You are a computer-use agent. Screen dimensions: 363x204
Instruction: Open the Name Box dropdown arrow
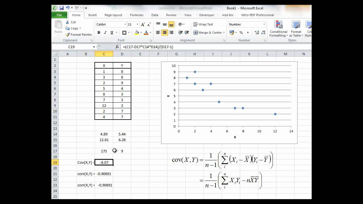point(94,47)
